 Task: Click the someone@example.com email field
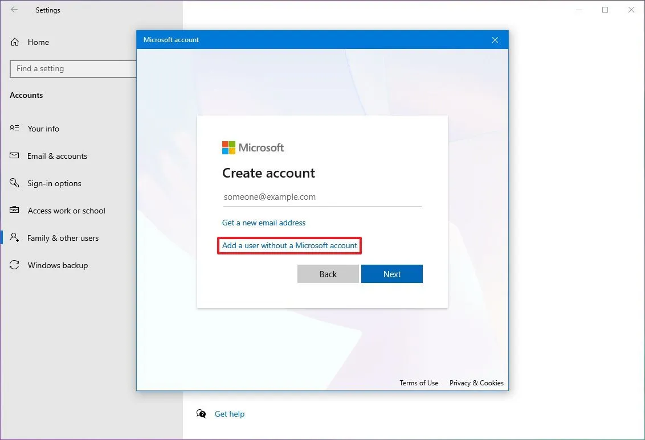[322, 197]
